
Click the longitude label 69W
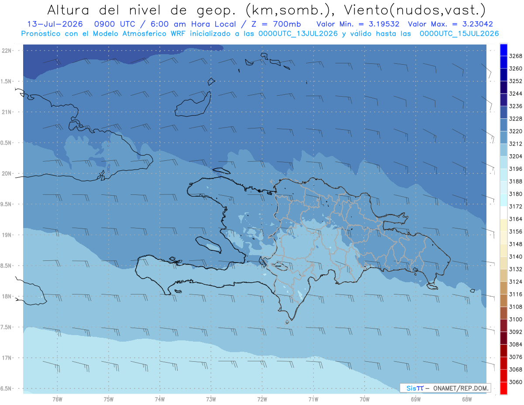click(416, 399)
